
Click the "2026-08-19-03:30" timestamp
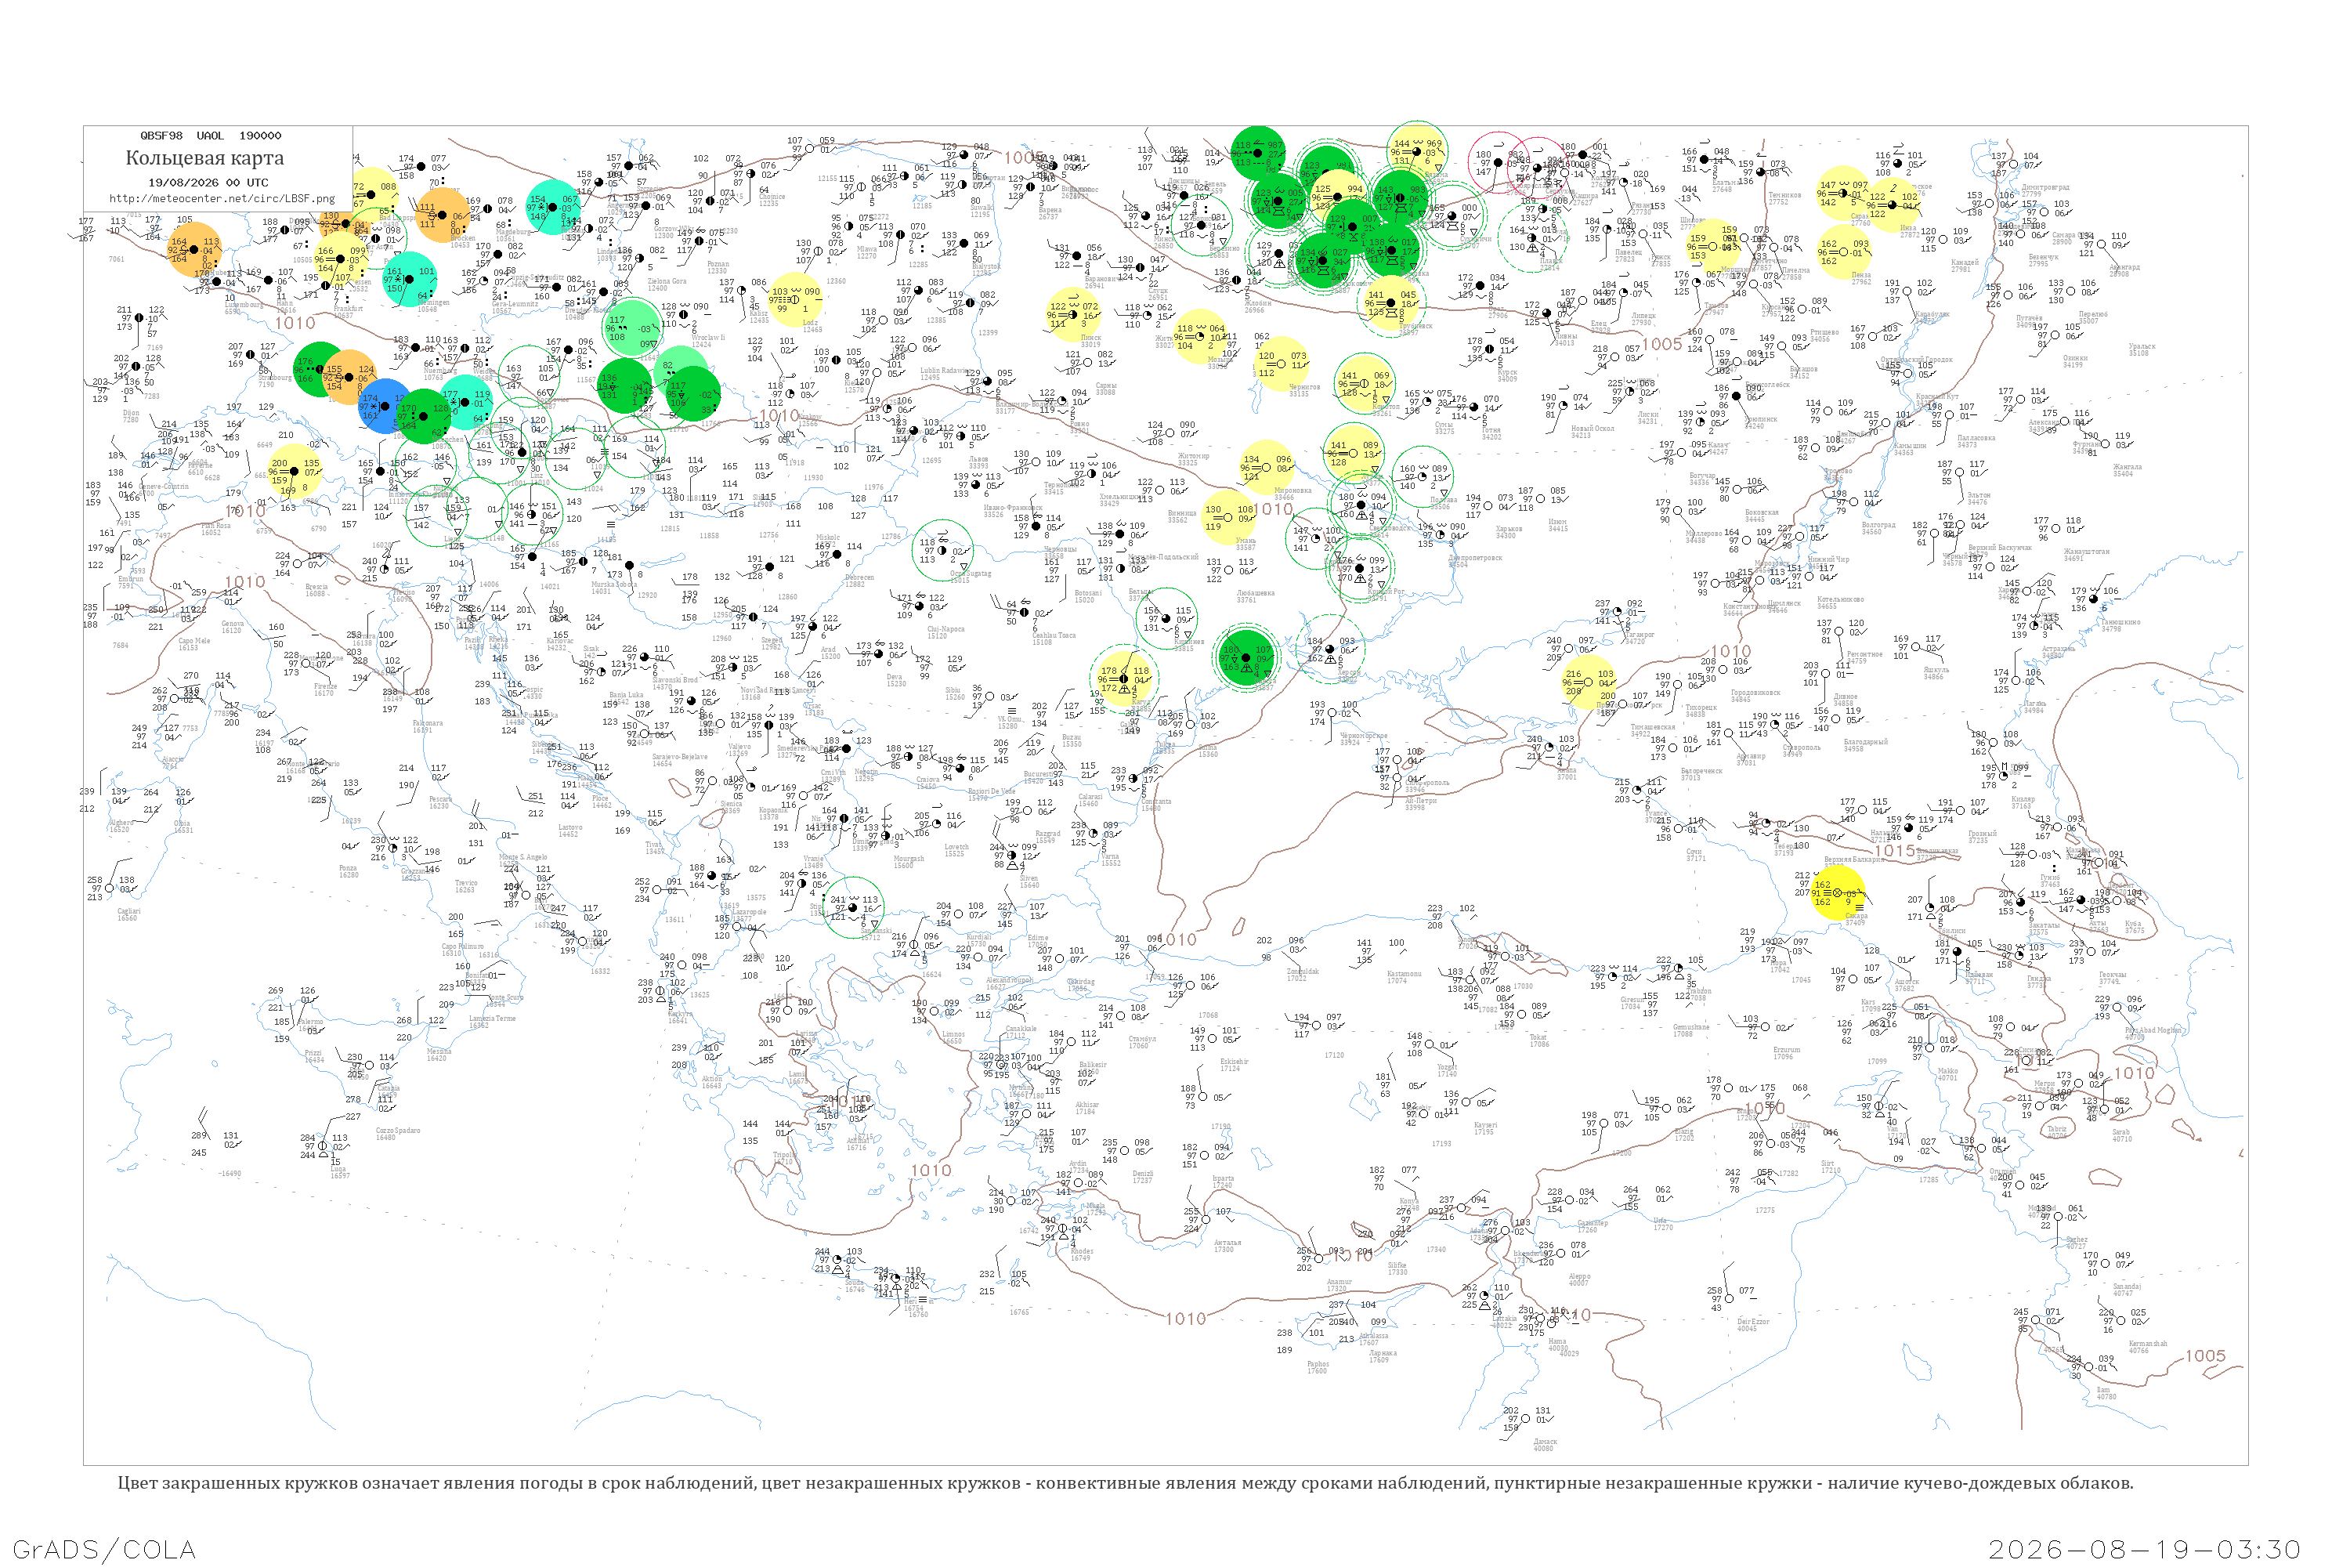[x=2144, y=1549]
